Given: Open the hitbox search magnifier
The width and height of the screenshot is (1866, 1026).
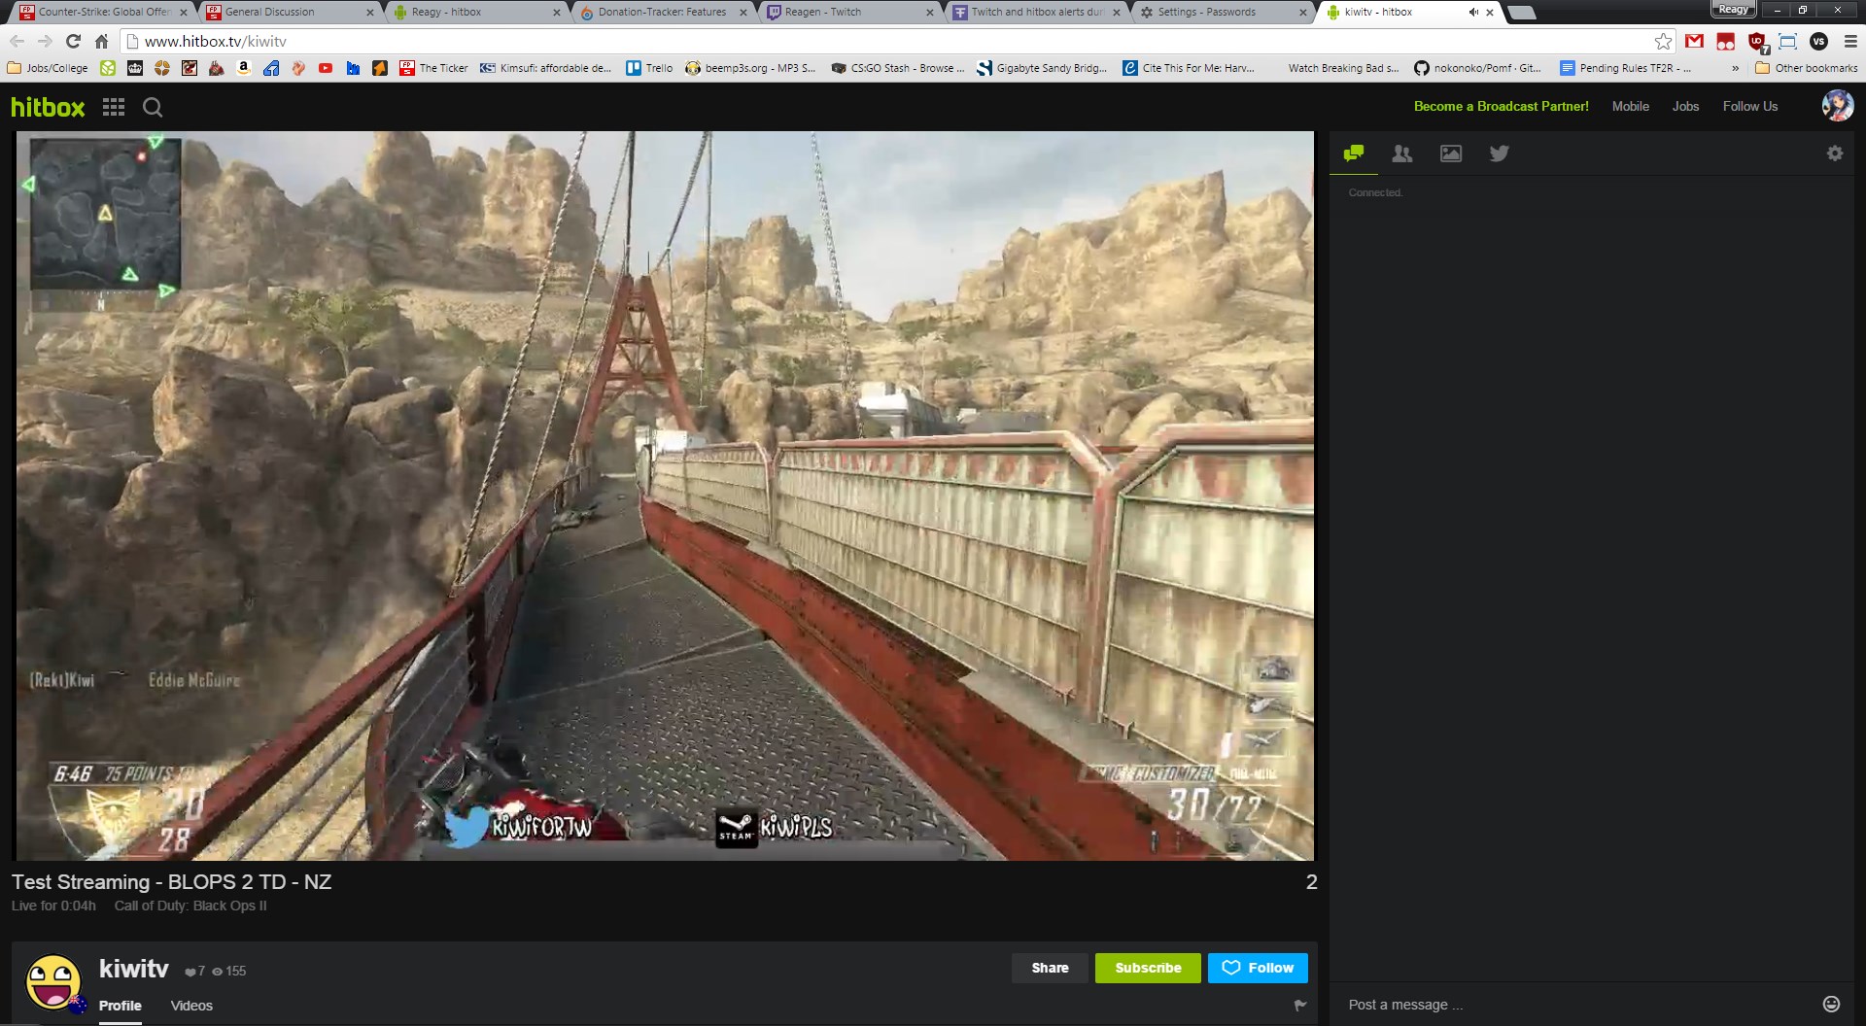Looking at the screenshot, I should coord(153,107).
